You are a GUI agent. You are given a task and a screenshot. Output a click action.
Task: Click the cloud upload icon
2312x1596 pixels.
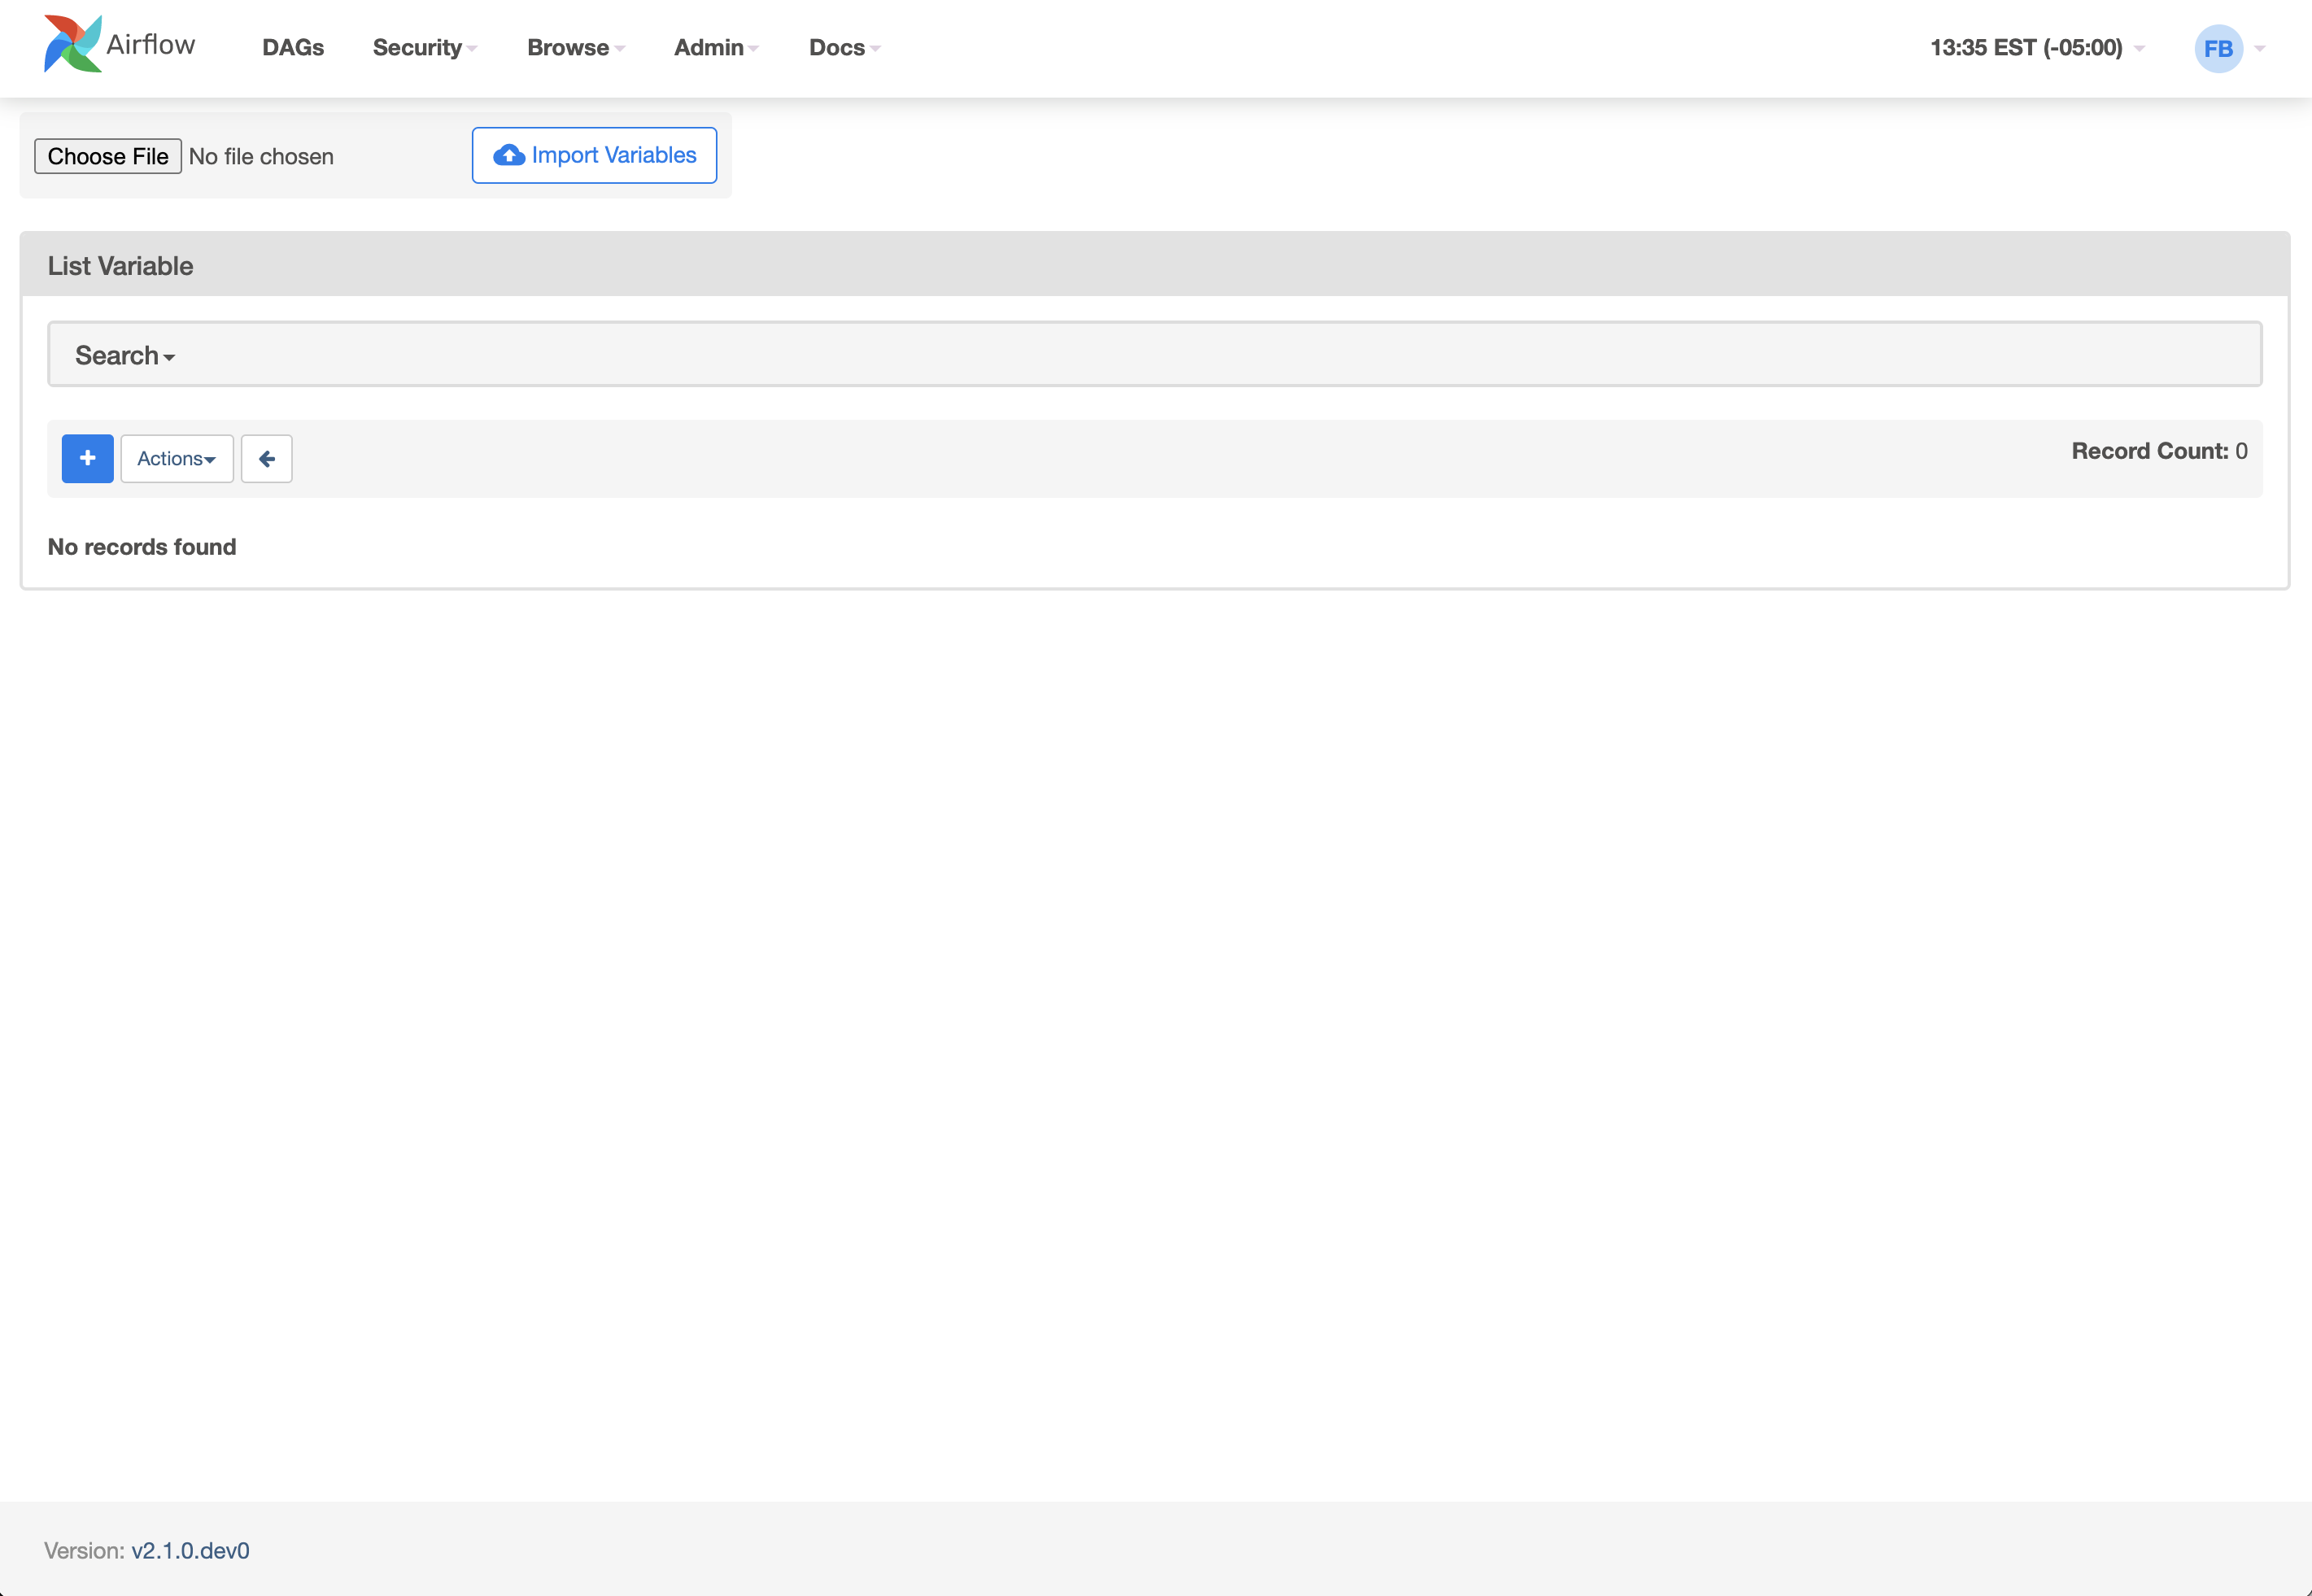pos(509,155)
